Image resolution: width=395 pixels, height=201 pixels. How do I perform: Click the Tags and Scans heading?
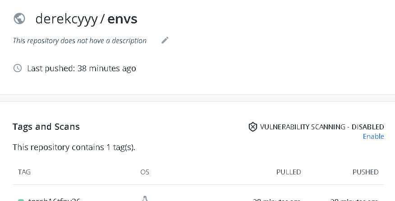(x=46, y=127)
